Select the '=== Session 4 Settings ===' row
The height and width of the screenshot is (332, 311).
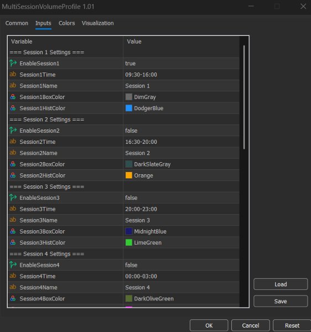[x=123, y=254]
